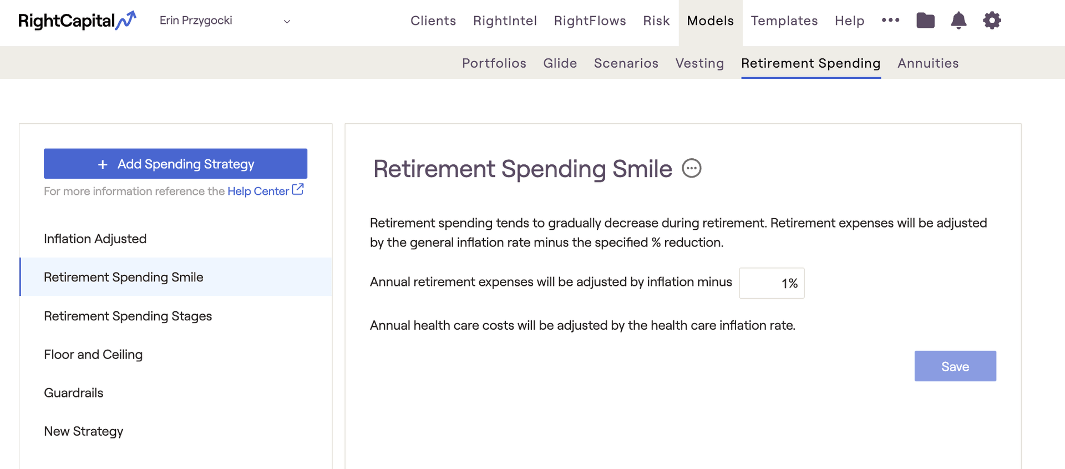Save the spending strategy
This screenshot has width=1065, height=469.
click(955, 366)
